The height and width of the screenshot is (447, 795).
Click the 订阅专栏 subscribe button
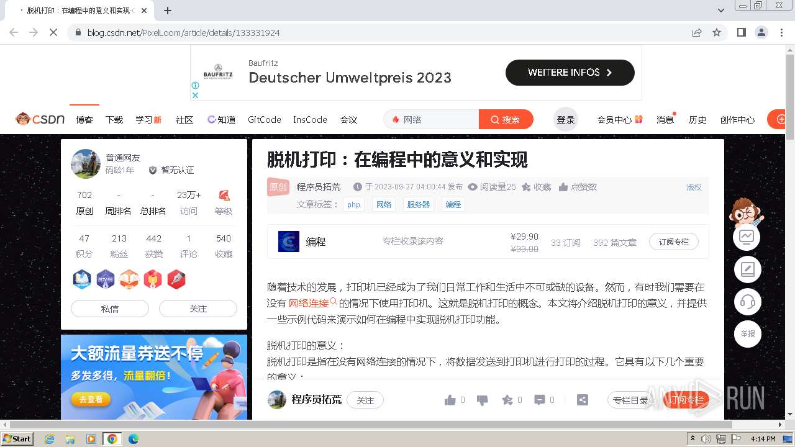point(674,242)
